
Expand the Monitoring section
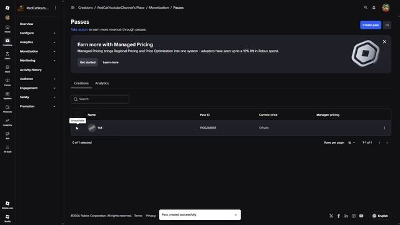(x=37, y=61)
